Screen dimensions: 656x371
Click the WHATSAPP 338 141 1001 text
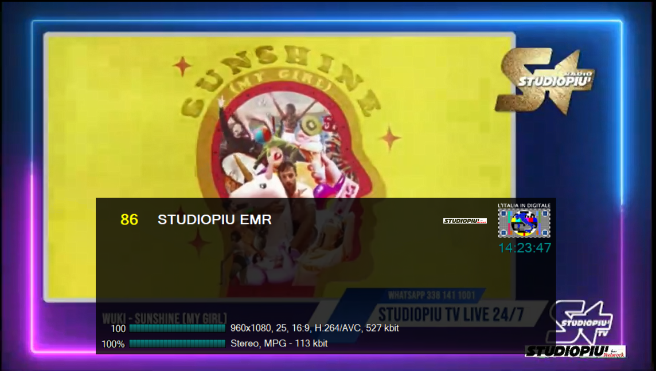point(431,295)
